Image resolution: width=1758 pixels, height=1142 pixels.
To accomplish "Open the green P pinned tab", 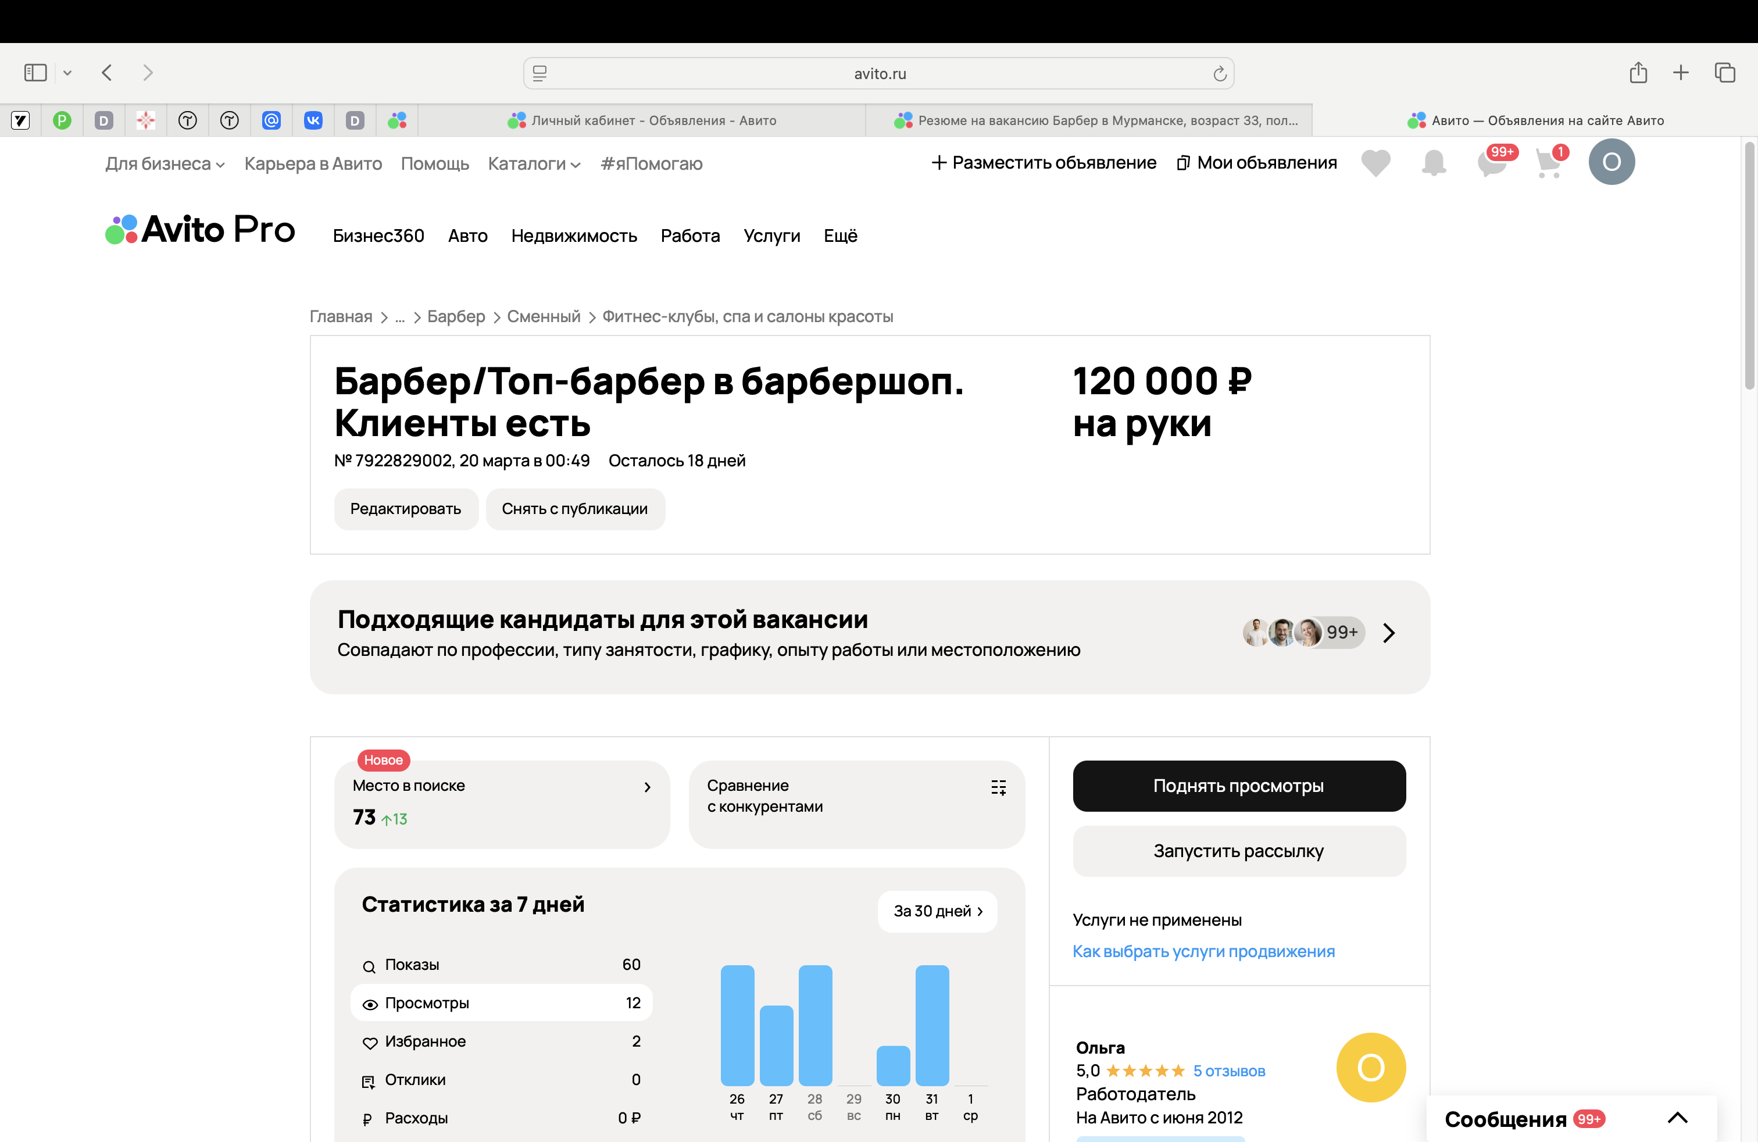I will click(x=62, y=120).
